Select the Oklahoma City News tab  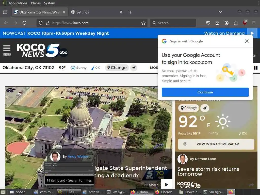40,12
